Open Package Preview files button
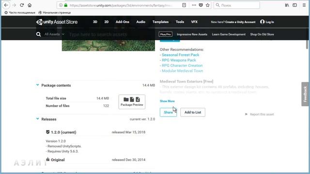The height and width of the screenshot is (174, 310). point(132,102)
